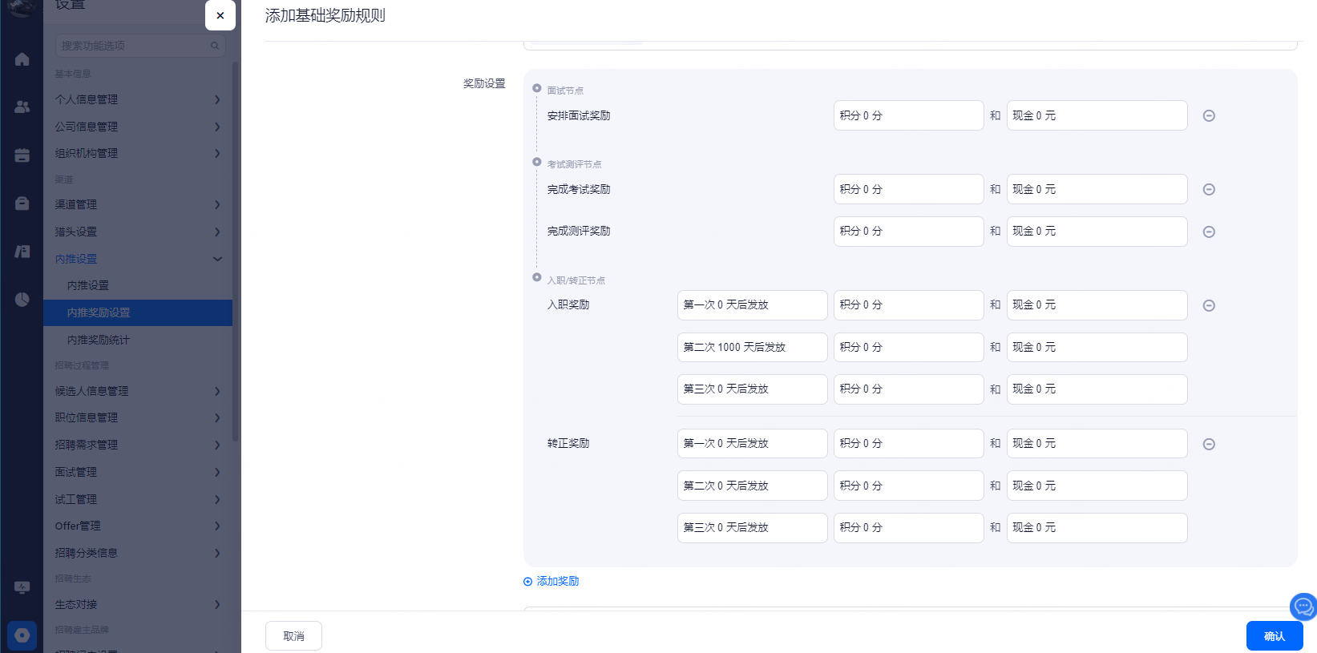Open the briefcase icon in left rail

pos(22,204)
